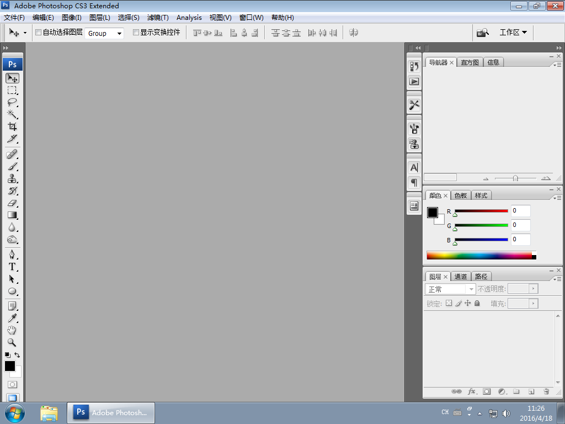
Task: Open the Color panel flyout menu
Action: pyautogui.click(x=557, y=198)
